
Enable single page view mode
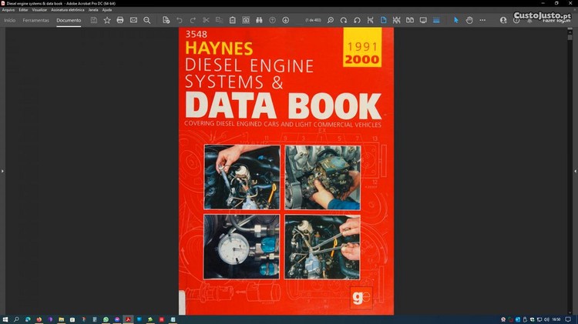[x=384, y=20]
